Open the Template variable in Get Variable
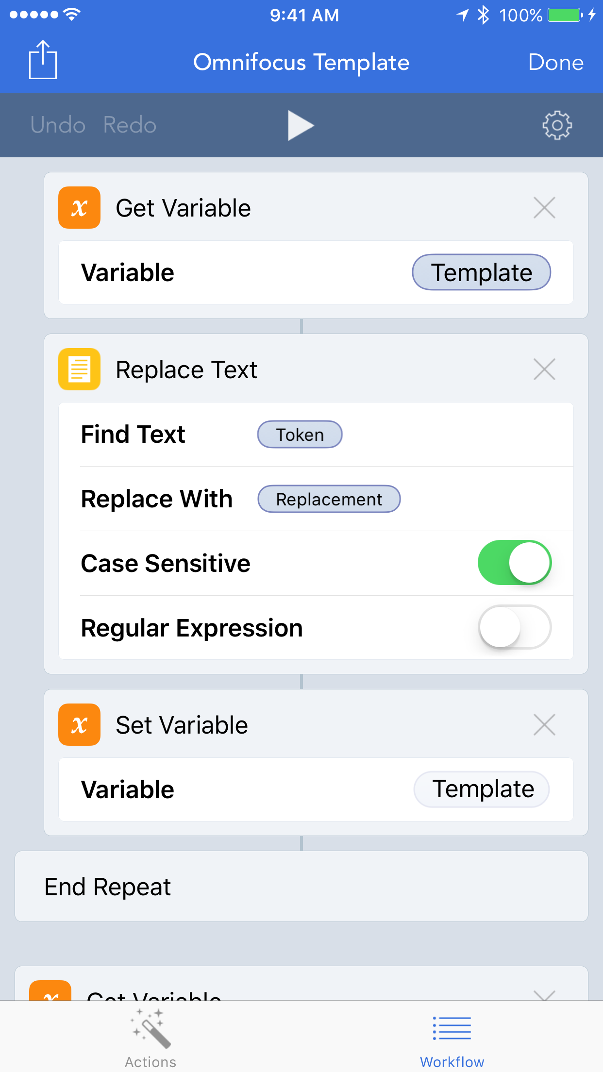The width and height of the screenshot is (603, 1072). coord(481,272)
